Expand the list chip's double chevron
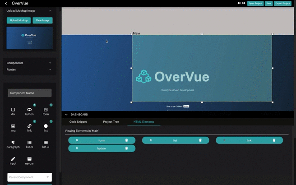The height and width of the screenshot is (185, 296). click(150, 140)
